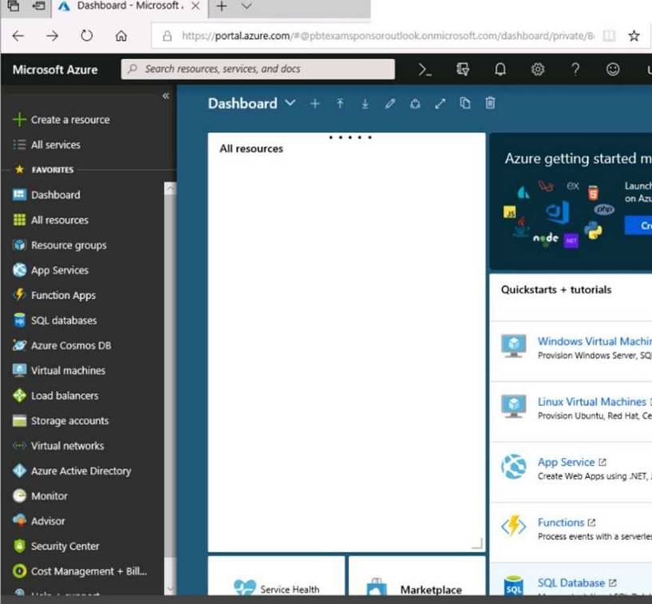Viewport: 652px width, 604px height.
Task: Open the feedback smiley face
Action: (613, 69)
